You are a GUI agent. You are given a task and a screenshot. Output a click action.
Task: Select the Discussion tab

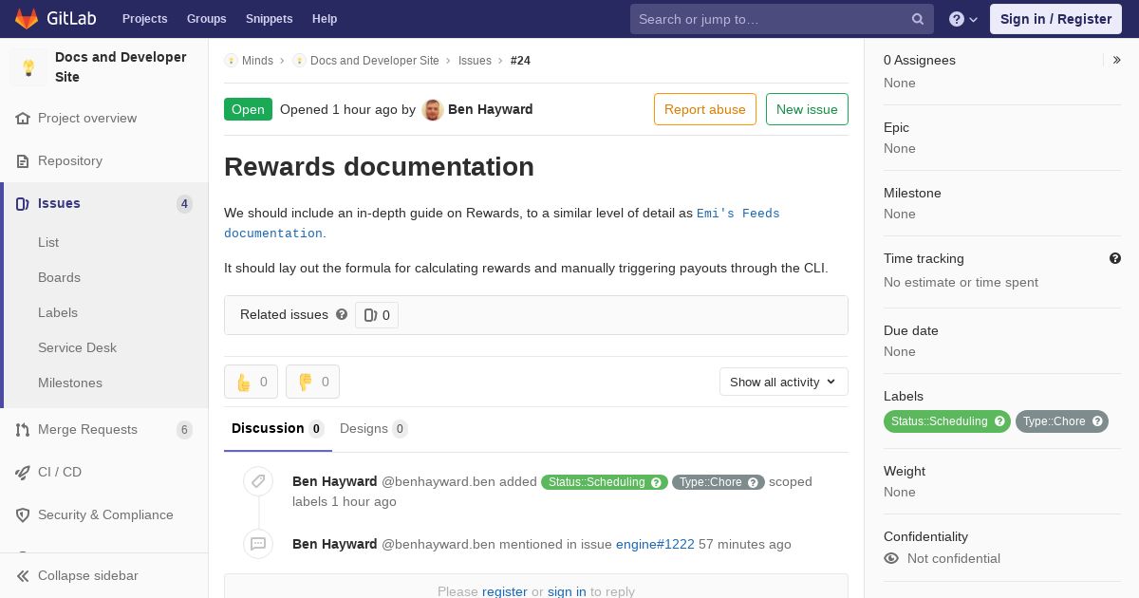(x=277, y=428)
